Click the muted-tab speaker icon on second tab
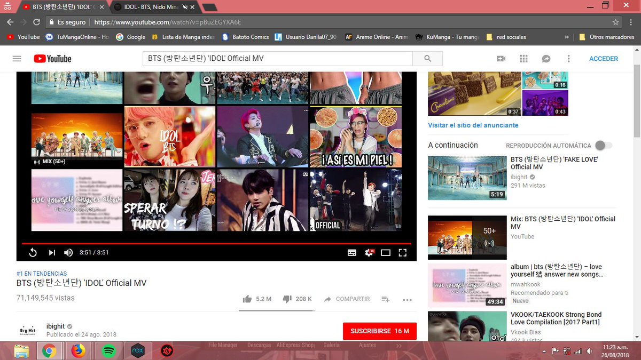The image size is (641, 360). click(184, 7)
